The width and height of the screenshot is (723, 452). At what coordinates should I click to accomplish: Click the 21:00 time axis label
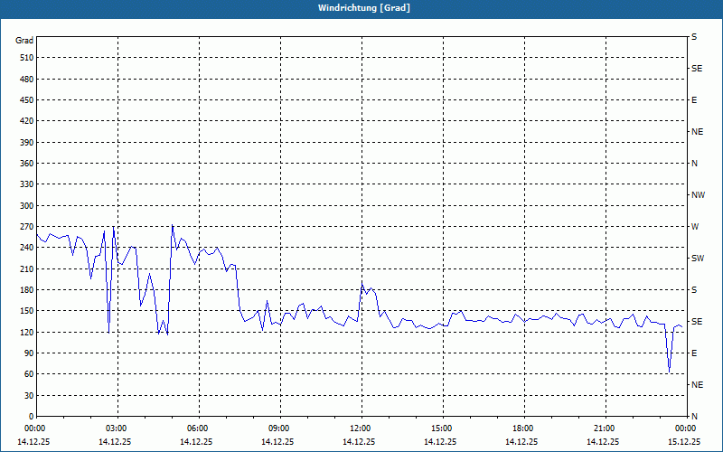tap(605, 428)
